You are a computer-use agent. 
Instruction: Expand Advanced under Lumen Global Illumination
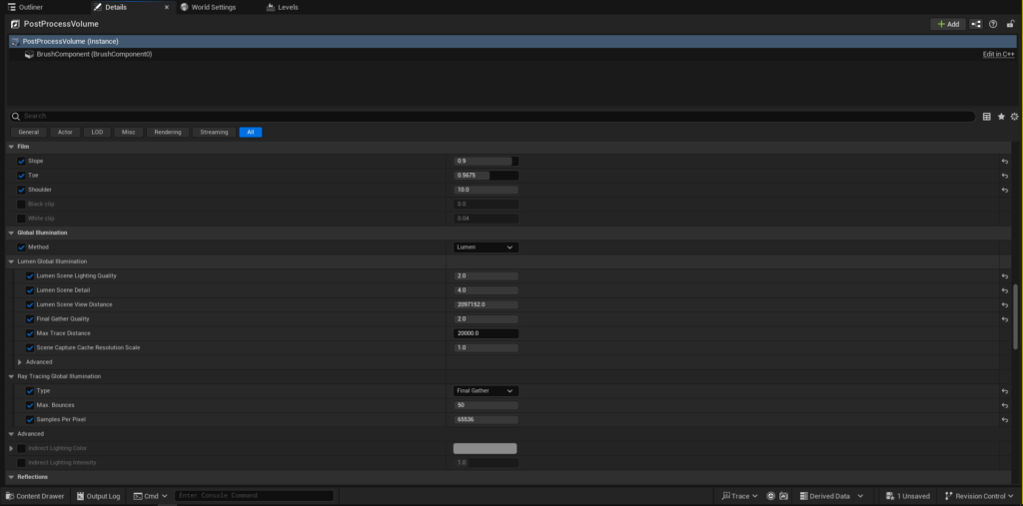click(20, 362)
